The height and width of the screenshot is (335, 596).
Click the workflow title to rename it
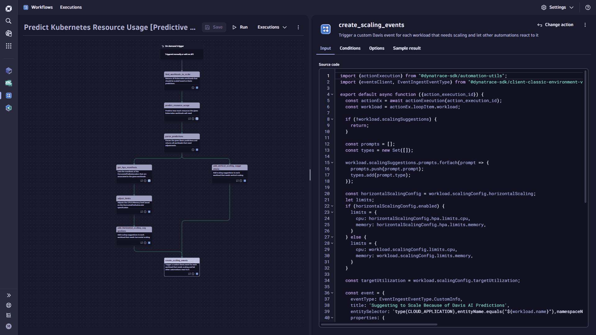110,27
